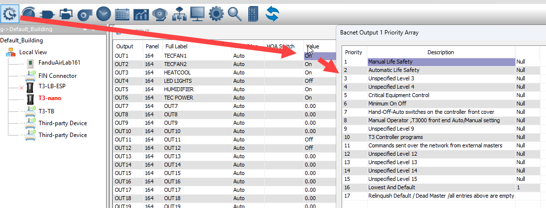Screen dimensions: 546x208
Task: Select T3-nano in the device tree
Action: [x=49, y=98]
